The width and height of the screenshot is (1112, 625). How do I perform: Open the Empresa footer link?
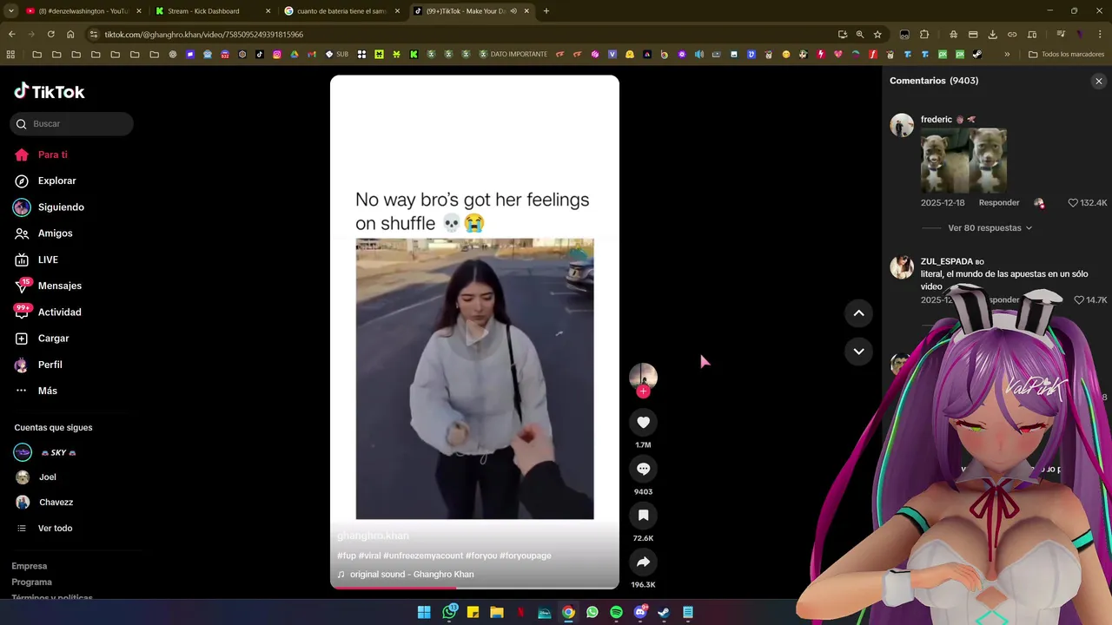[x=30, y=566]
